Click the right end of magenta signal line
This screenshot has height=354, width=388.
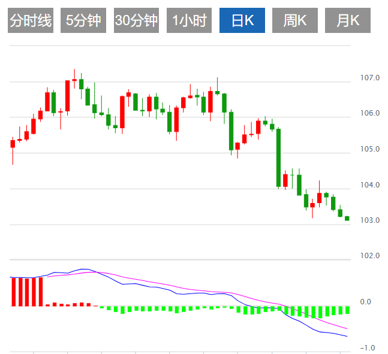click(x=347, y=328)
